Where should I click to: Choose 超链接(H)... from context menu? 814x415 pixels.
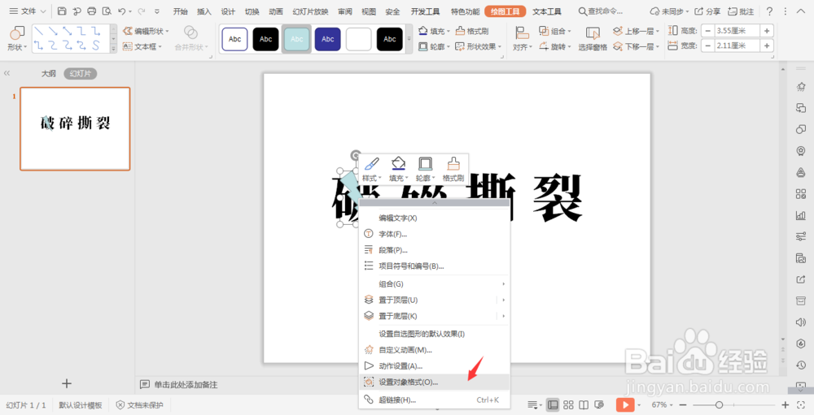[435, 400]
